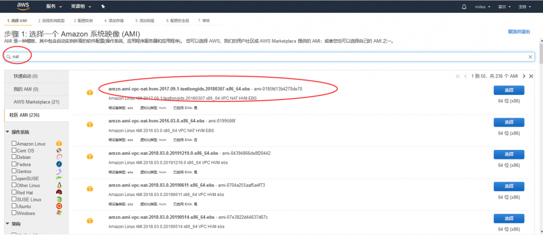Viewport: 543px width, 249px height.
Task: Check the Gentoo filter
Action: coord(14,171)
